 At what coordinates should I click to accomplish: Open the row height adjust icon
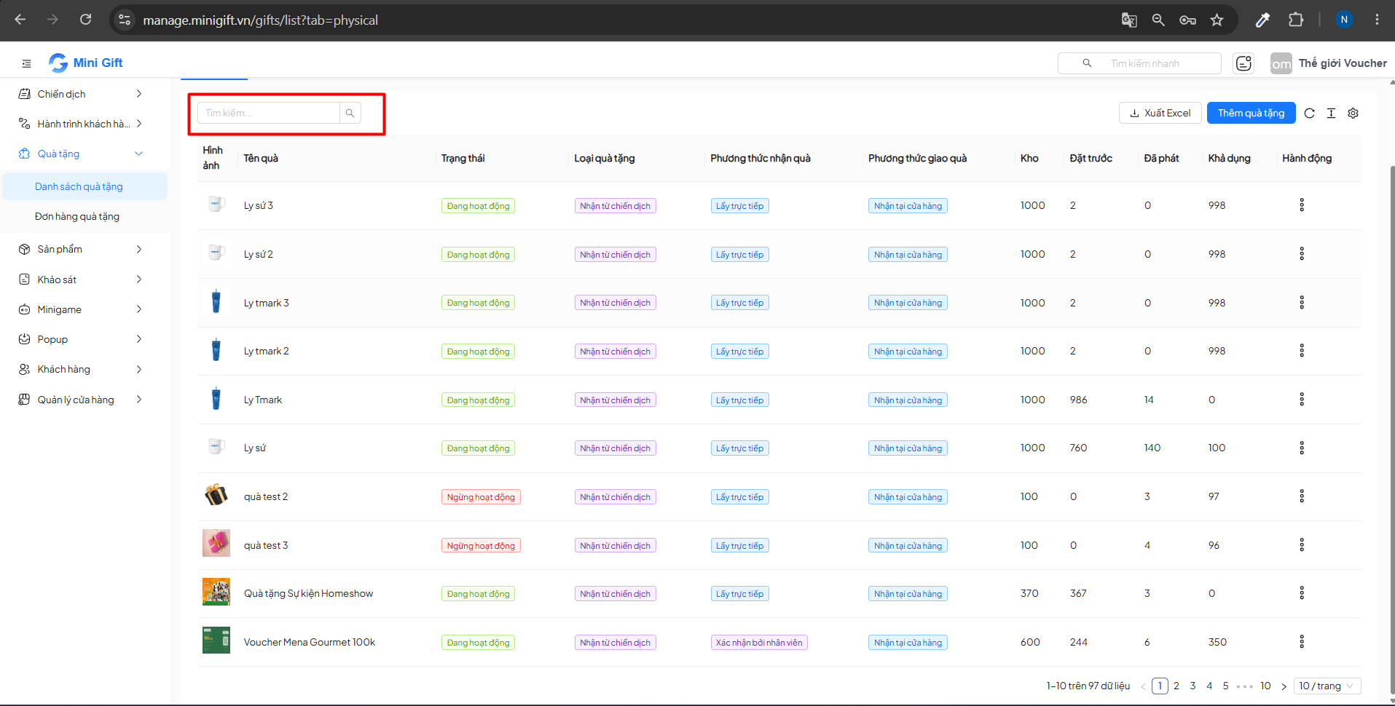(x=1331, y=113)
